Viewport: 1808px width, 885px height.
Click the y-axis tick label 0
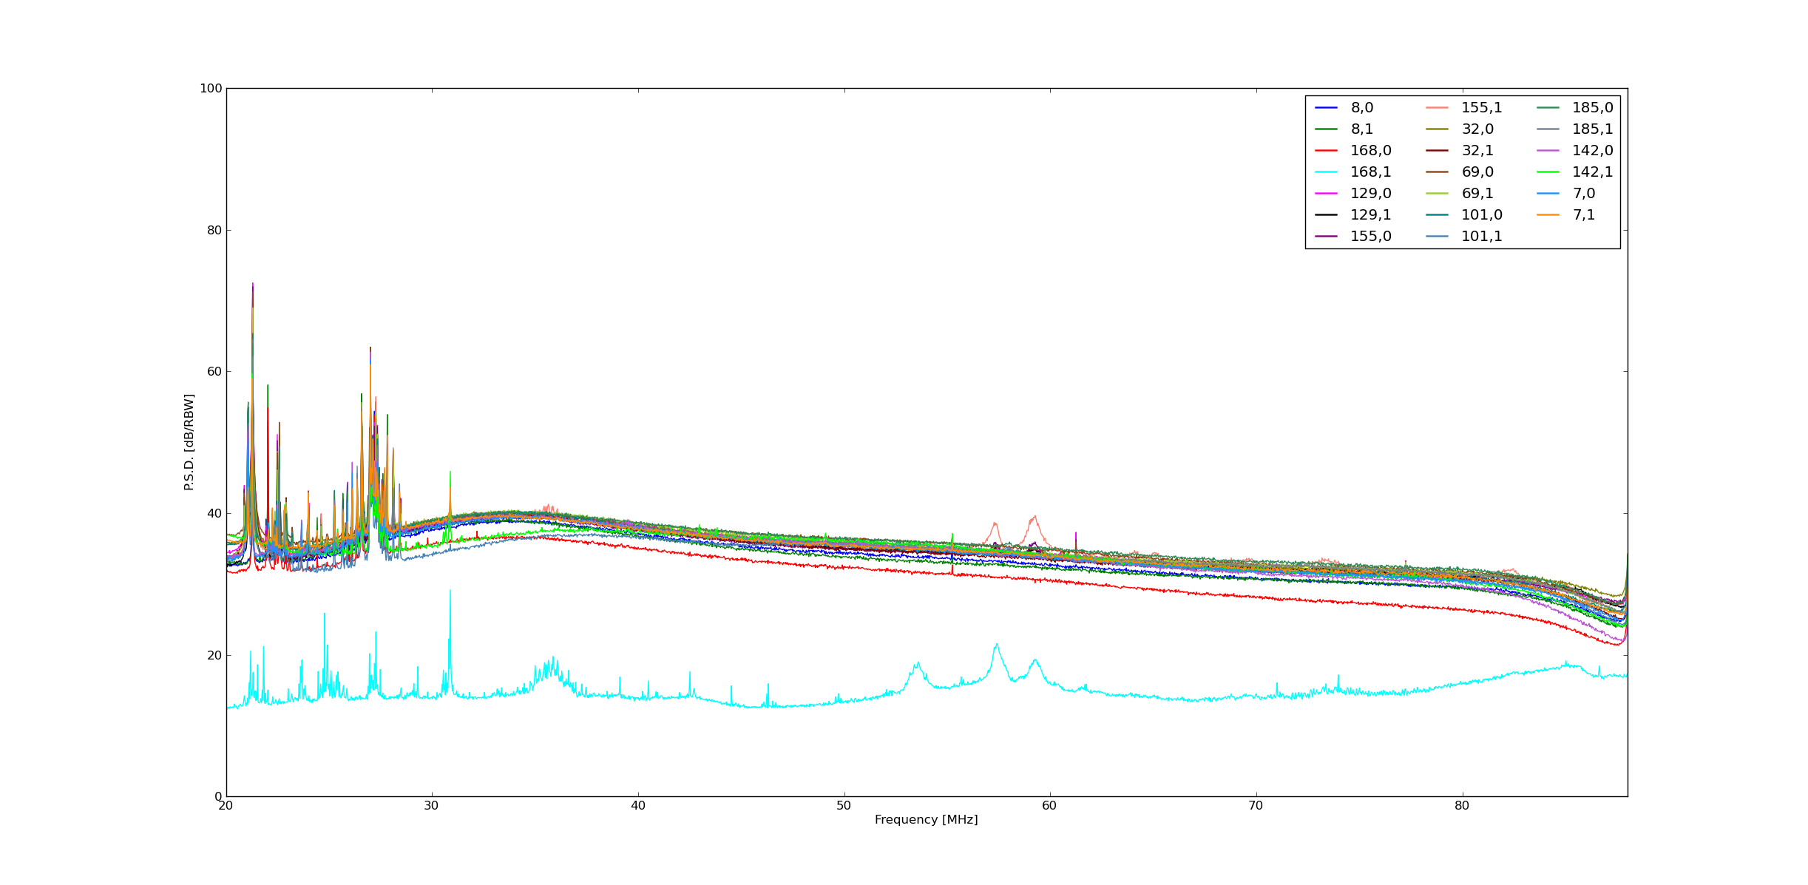[x=219, y=797]
